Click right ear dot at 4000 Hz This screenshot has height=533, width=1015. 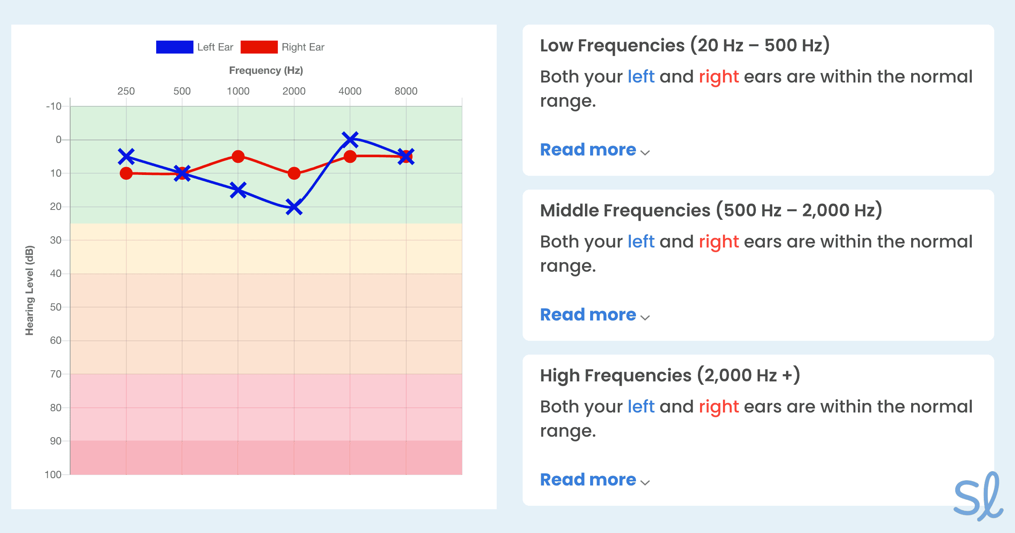(x=350, y=156)
